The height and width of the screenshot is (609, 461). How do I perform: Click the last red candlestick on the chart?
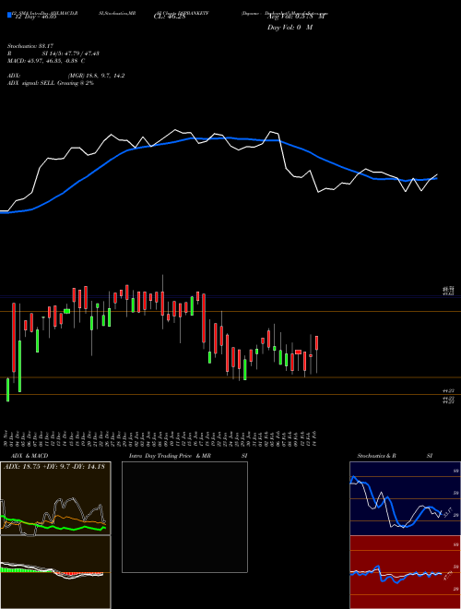317,343
